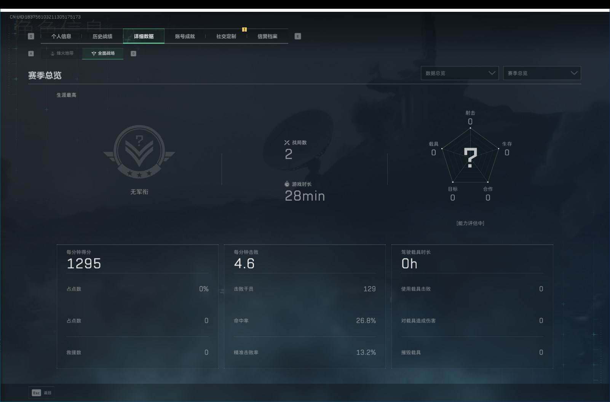Click the 目标 radar axis label
The image size is (610, 402).
(x=453, y=189)
